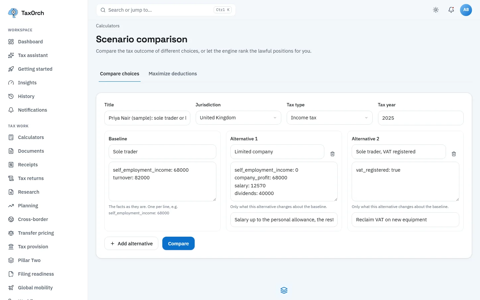Screen dimensions: 480x300
Task: Open the Tax type dropdown
Action: pyautogui.click(x=330, y=118)
